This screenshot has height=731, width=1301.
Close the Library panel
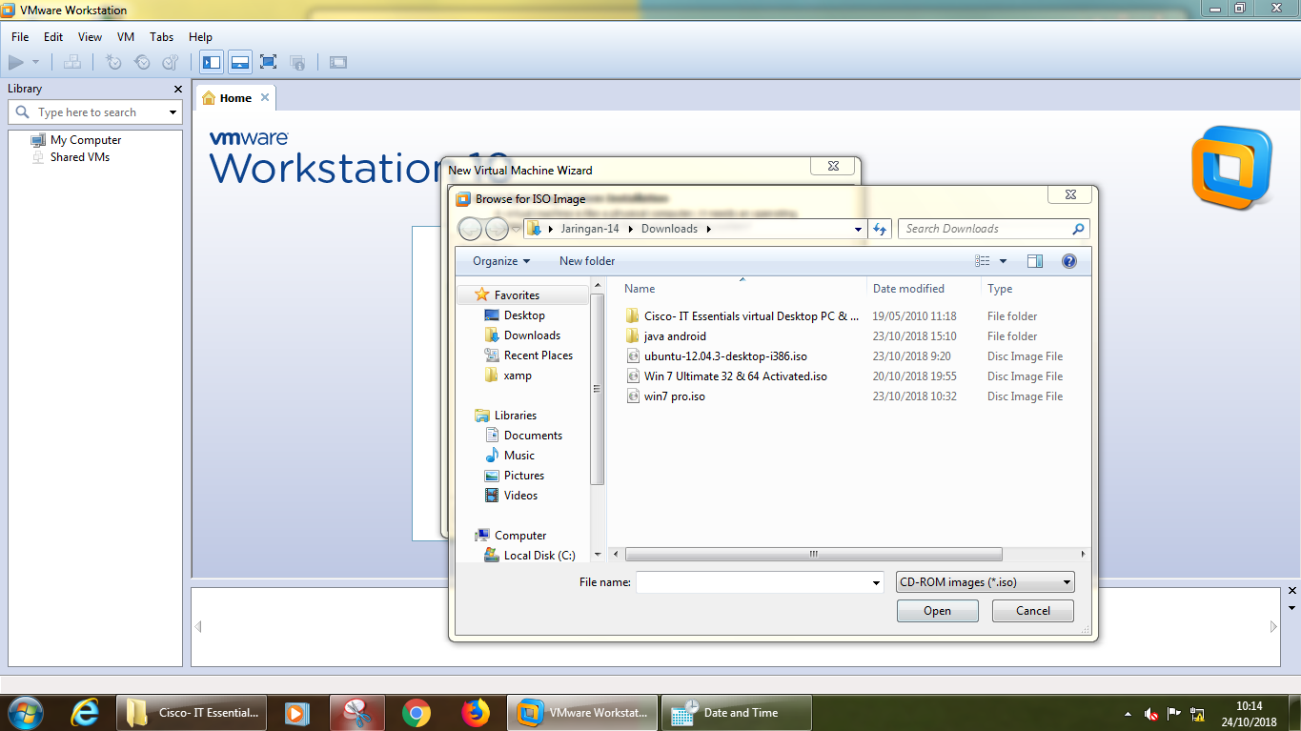pos(177,89)
